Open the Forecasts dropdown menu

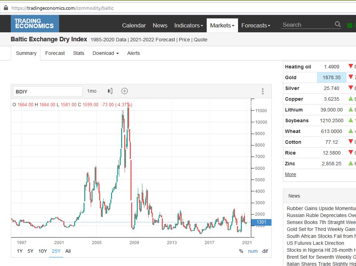[x=256, y=25]
